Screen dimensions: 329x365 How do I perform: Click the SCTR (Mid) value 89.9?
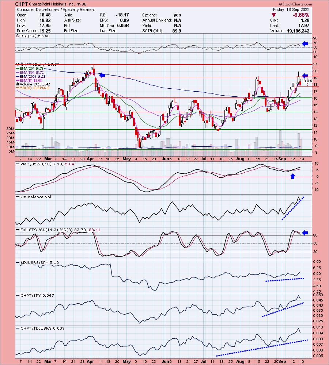(x=177, y=31)
